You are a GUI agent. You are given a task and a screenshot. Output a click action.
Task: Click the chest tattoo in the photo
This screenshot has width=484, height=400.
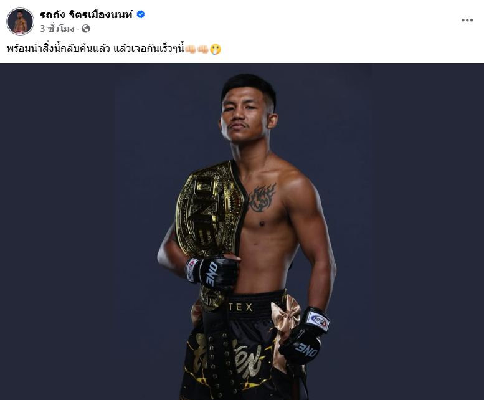262,198
